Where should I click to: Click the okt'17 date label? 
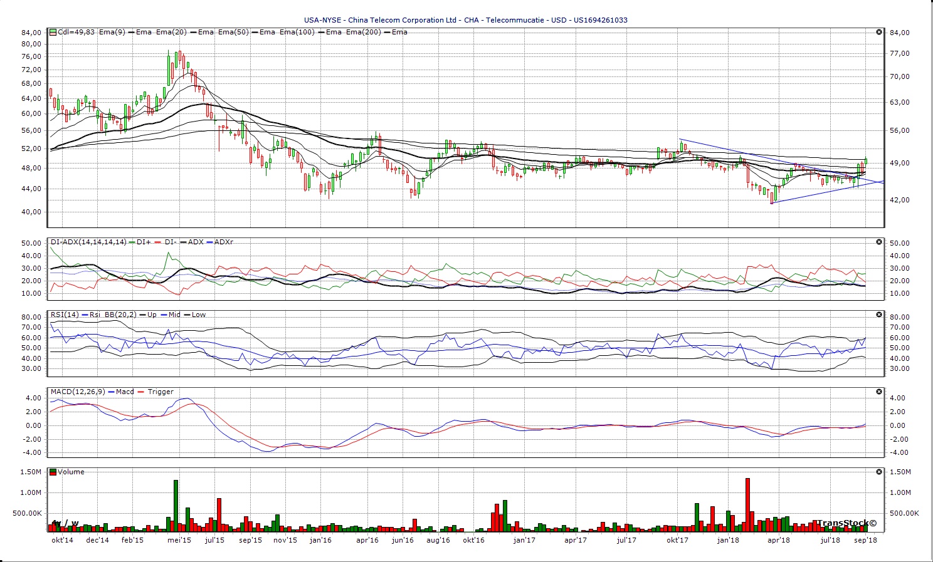(x=677, y=540)
